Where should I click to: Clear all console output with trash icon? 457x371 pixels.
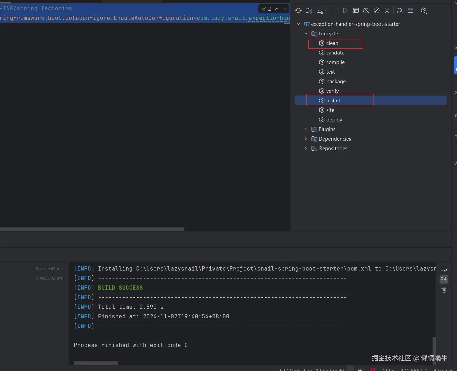pos(444,290)
